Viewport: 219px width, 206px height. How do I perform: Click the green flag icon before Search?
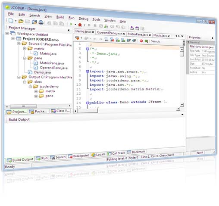[146, 41]
